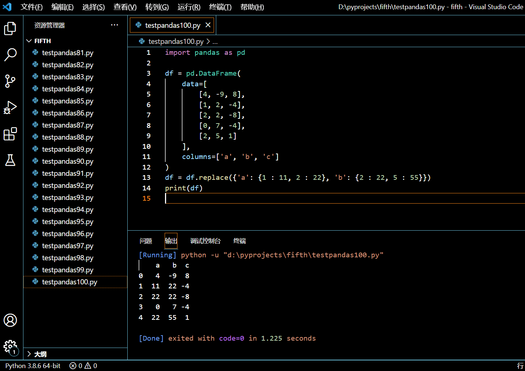
Task: Switch to the 输出 panel tab
Action: (x=171, y=241)
